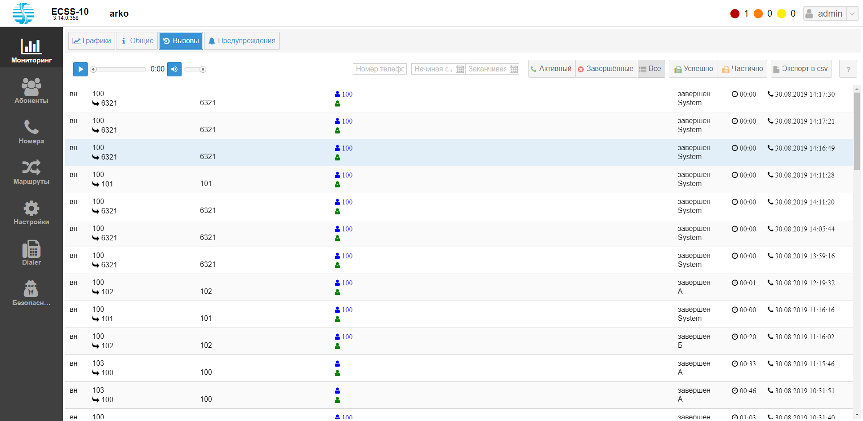The width and height of the screenshot is (863, 421).
Task: Open the Абоненты section
Action: [x=31, y=90]
